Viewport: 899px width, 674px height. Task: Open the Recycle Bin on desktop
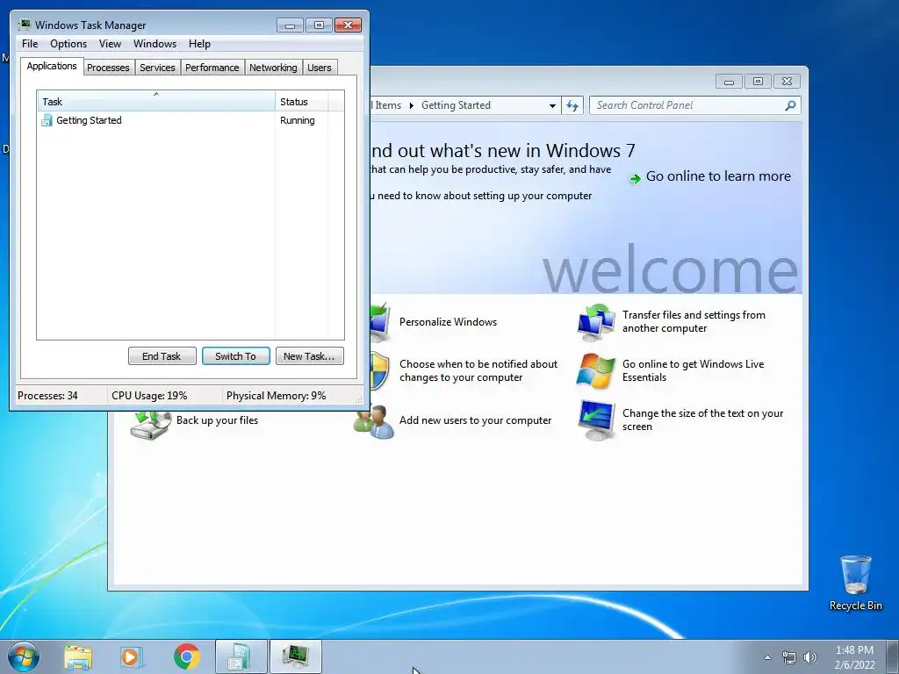(x=855, y=583)
